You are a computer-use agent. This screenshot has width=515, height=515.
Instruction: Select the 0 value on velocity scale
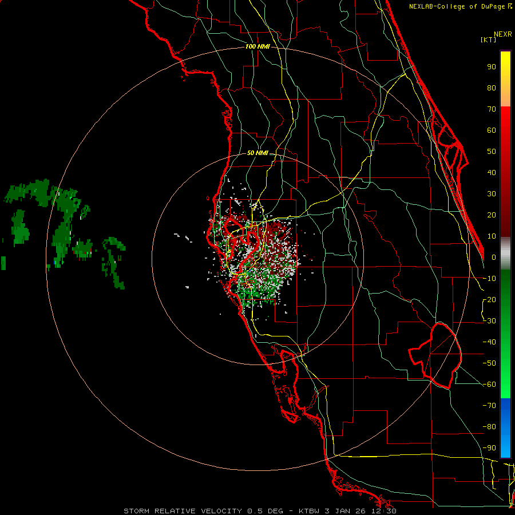coord(494,257)
